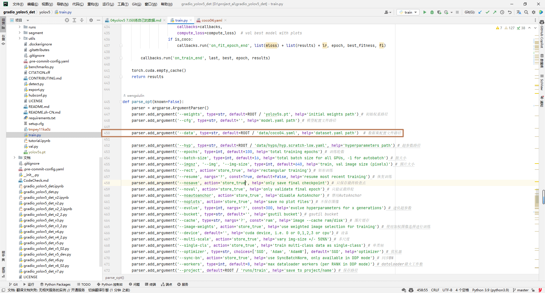
Task: Click Copilot status icon in status bar
Action: click(411, 290)
